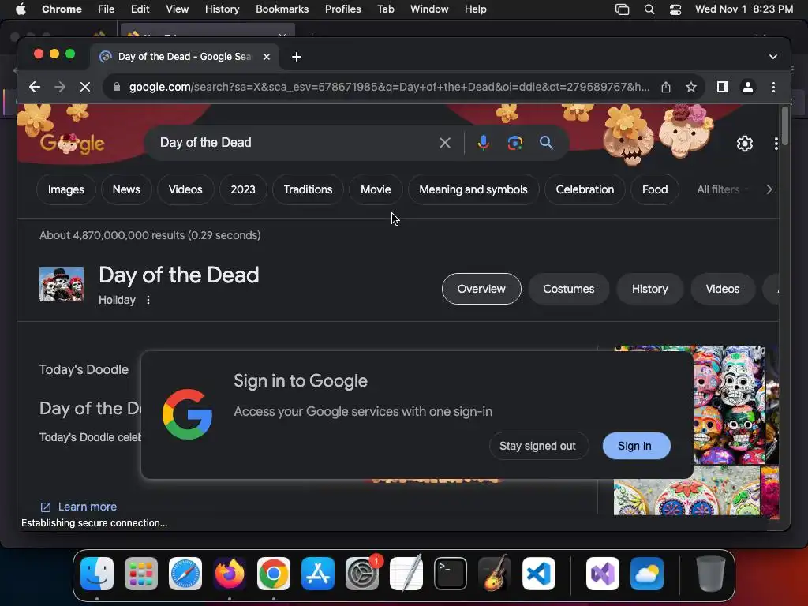Launch Safari from the Dock

185,574
